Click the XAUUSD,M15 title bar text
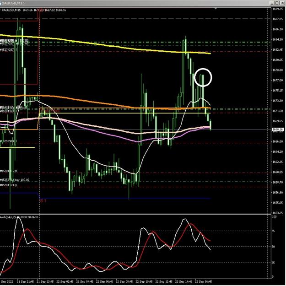This screenshot has width=286, height=286. tap(13, 3)
